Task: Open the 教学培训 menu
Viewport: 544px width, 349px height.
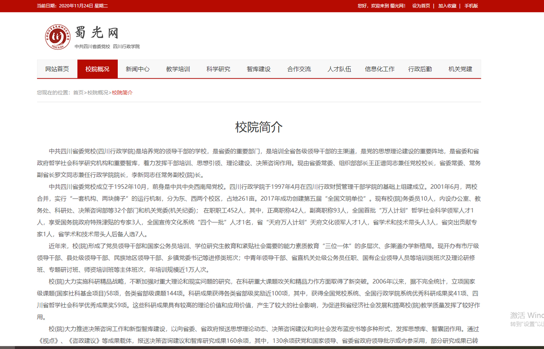Action: tap(178, 69)
